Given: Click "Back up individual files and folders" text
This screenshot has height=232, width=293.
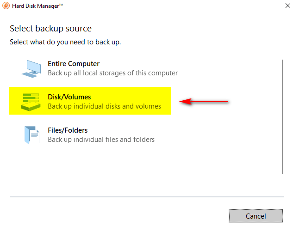Looking at the screenshot, I should coord(101,140).
